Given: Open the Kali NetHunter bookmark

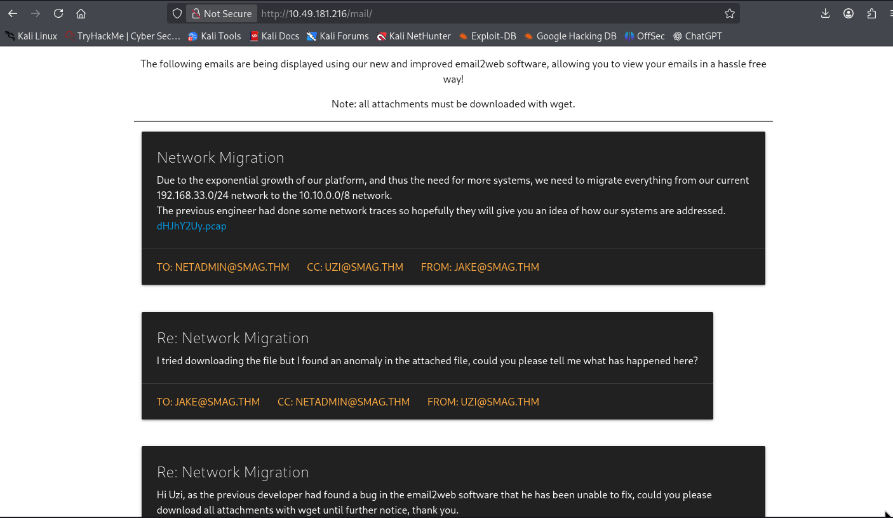Looking at the screenshot, I should tap(413, 36).
